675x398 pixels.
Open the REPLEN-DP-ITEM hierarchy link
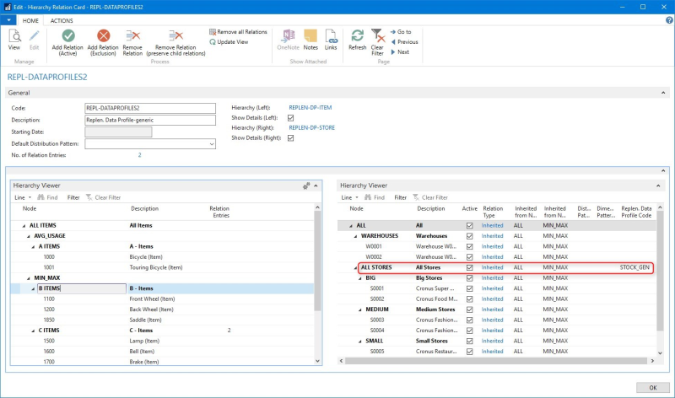tap(311, 108)
